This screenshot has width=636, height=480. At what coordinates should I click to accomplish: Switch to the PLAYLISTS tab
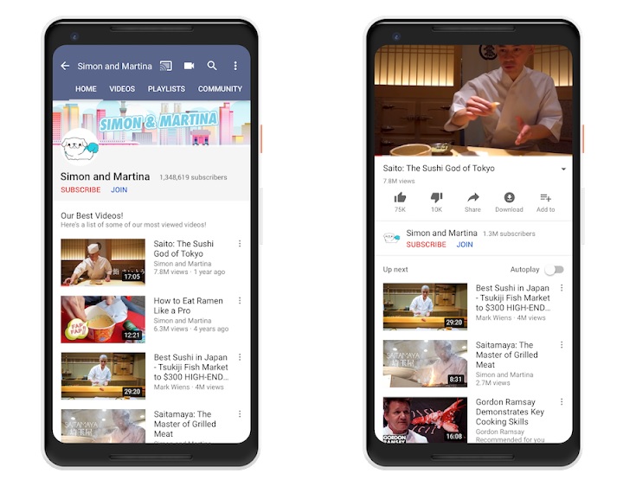click(166, 89)
